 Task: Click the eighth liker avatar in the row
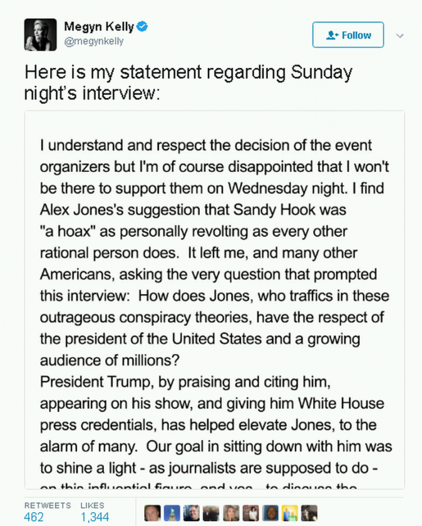coord(290,513)
